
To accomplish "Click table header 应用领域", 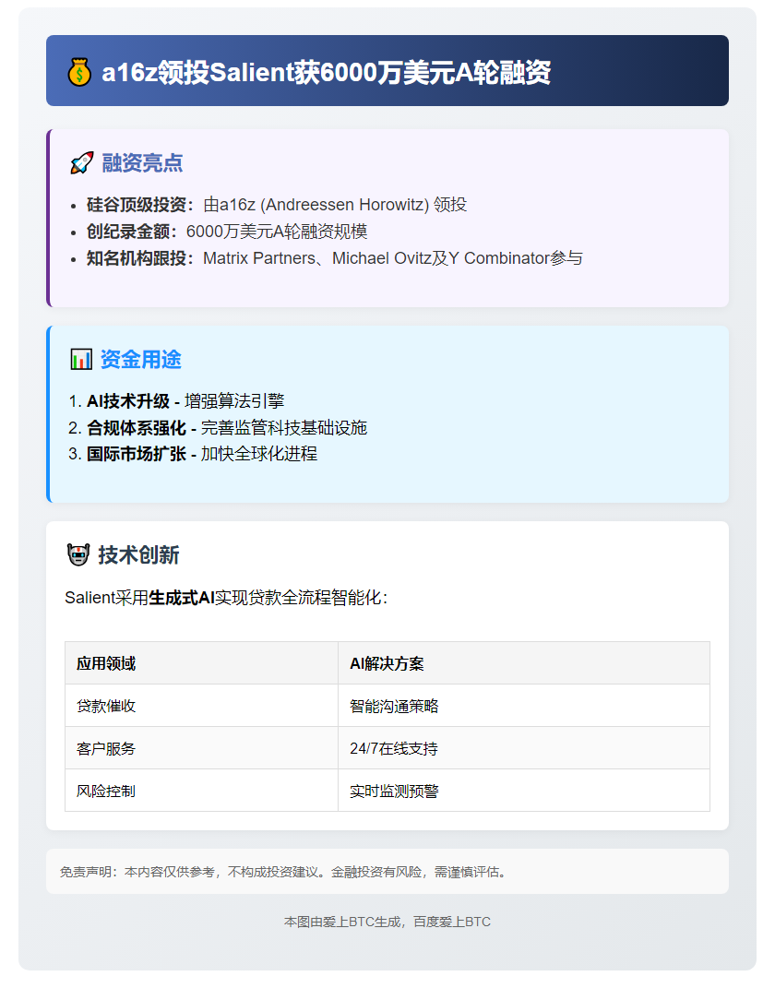I will pos(201,663).
